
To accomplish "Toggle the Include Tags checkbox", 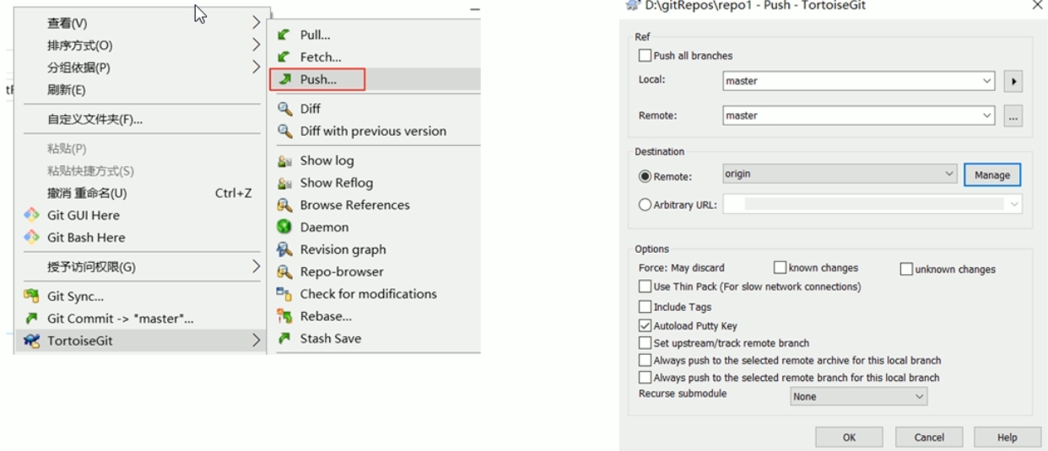I will coord(646,308).
